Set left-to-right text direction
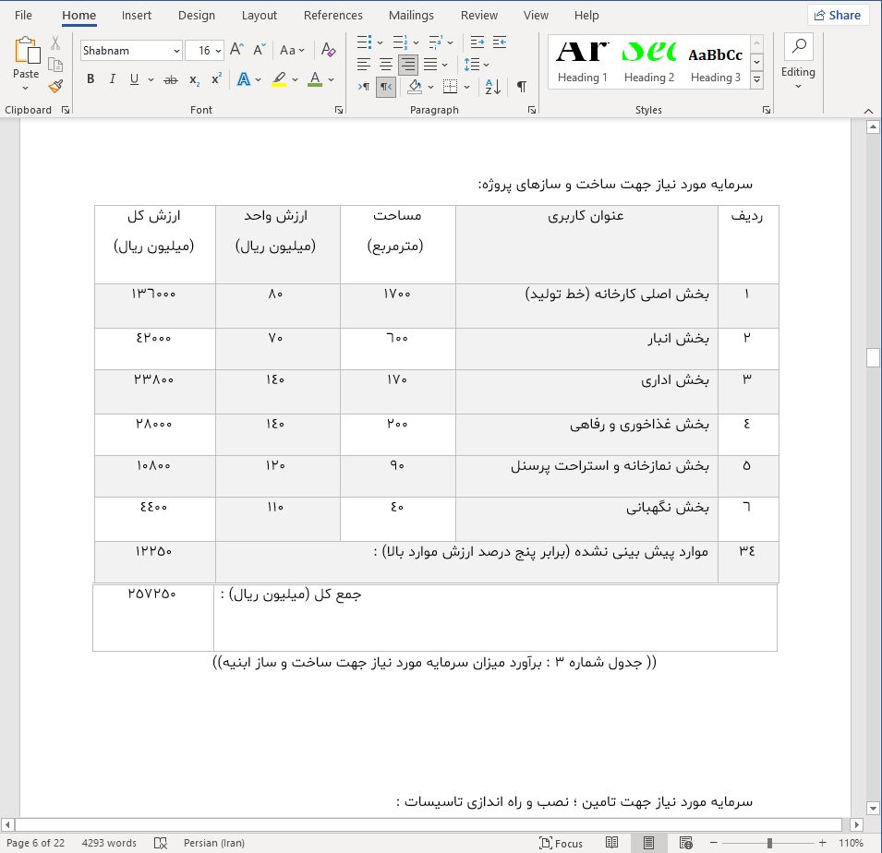The image size is (882, 853). click(x=364, y=87)
